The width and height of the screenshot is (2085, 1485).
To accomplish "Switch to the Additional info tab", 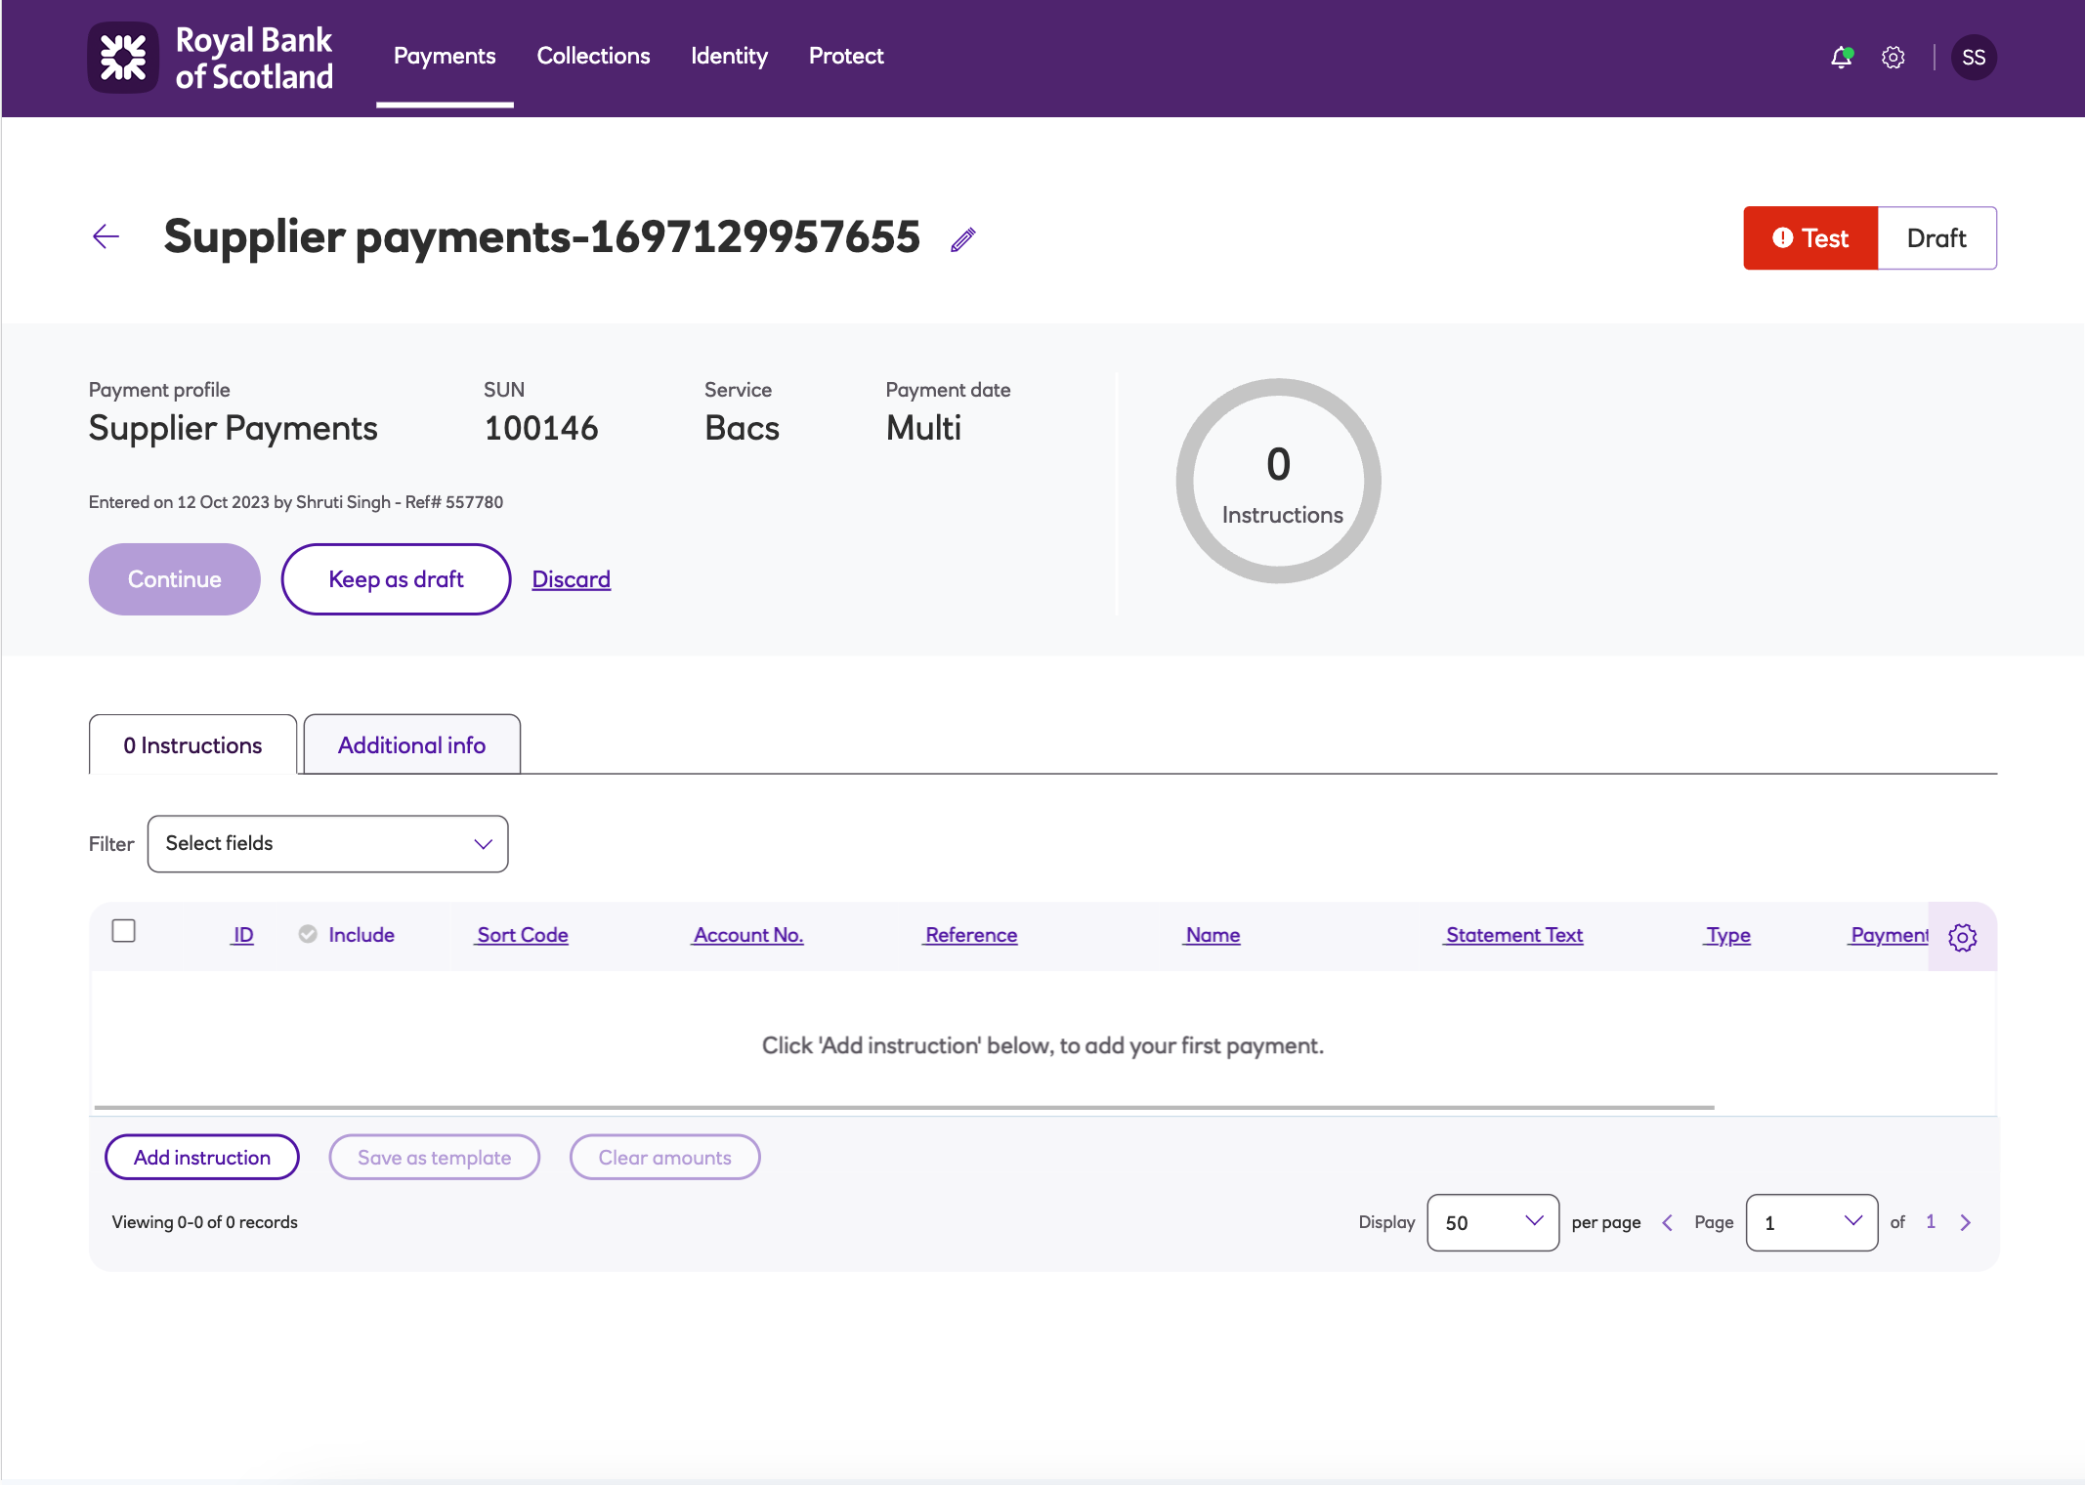I will 411,745.
